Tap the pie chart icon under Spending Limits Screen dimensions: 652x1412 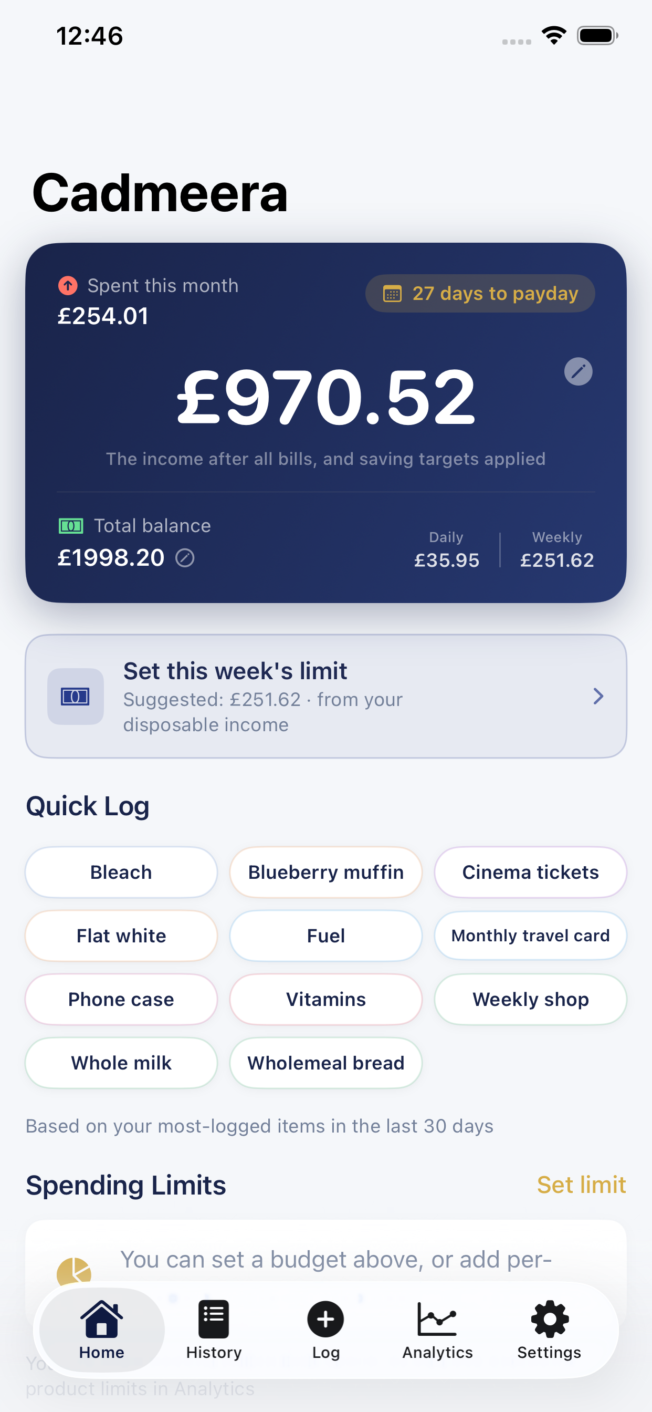tap(74, 1272)
